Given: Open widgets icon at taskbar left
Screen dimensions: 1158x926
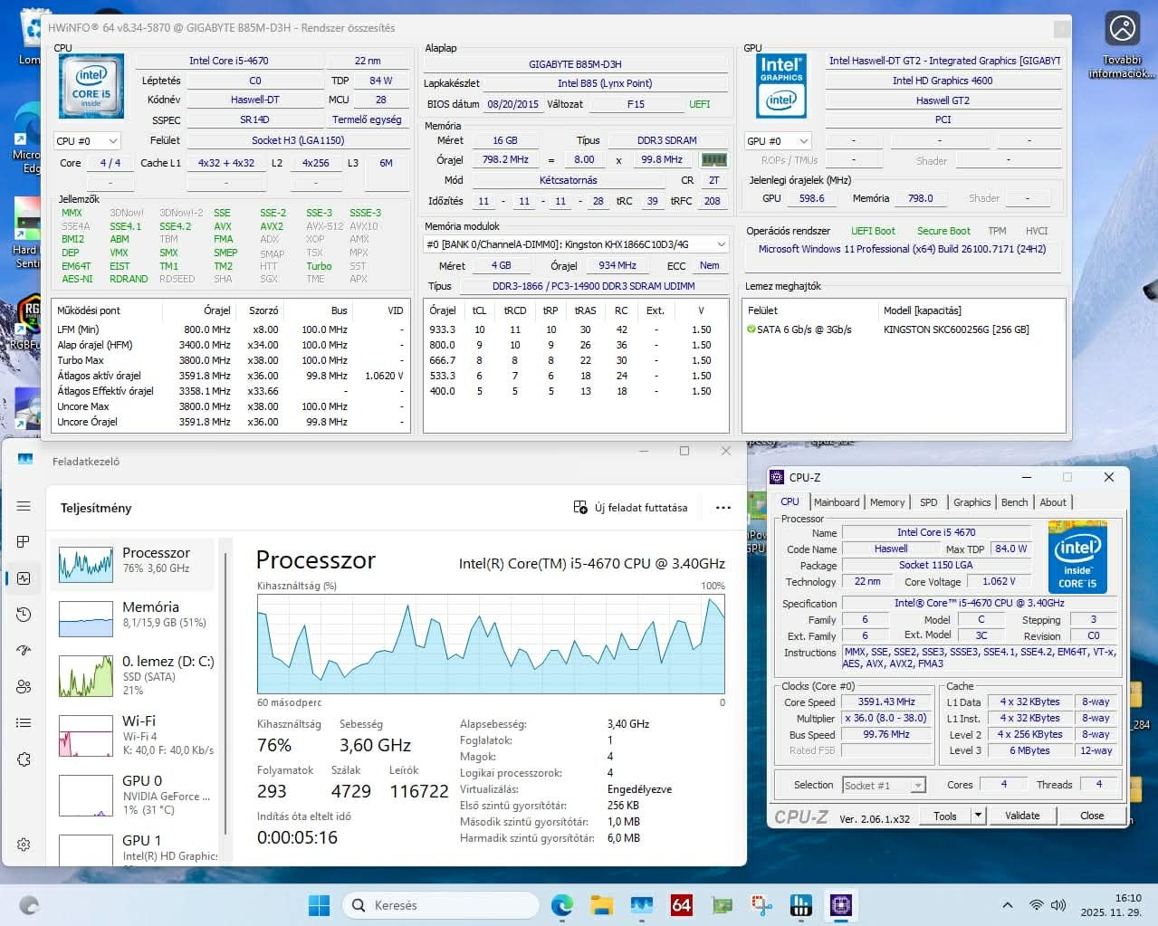Looking at the screenshot, I should coord(29,905).
